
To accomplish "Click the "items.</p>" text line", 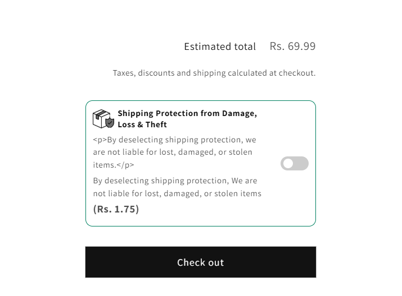I will (114, 165).
